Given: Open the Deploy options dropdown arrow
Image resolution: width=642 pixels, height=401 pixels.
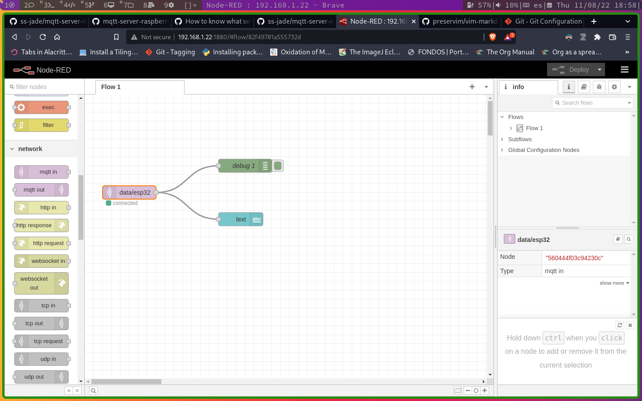Looking at the screenshot, I should [x=600, y=70].
